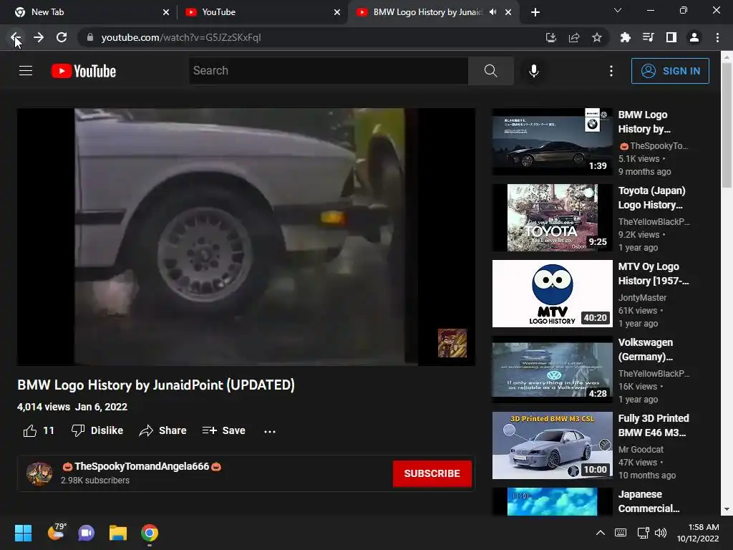Open MTV Oy Logo History thumbnail
This screenshot has width=733, height=550.
(x=552, y=294)
